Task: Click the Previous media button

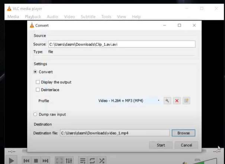Action: pos(26,161)
